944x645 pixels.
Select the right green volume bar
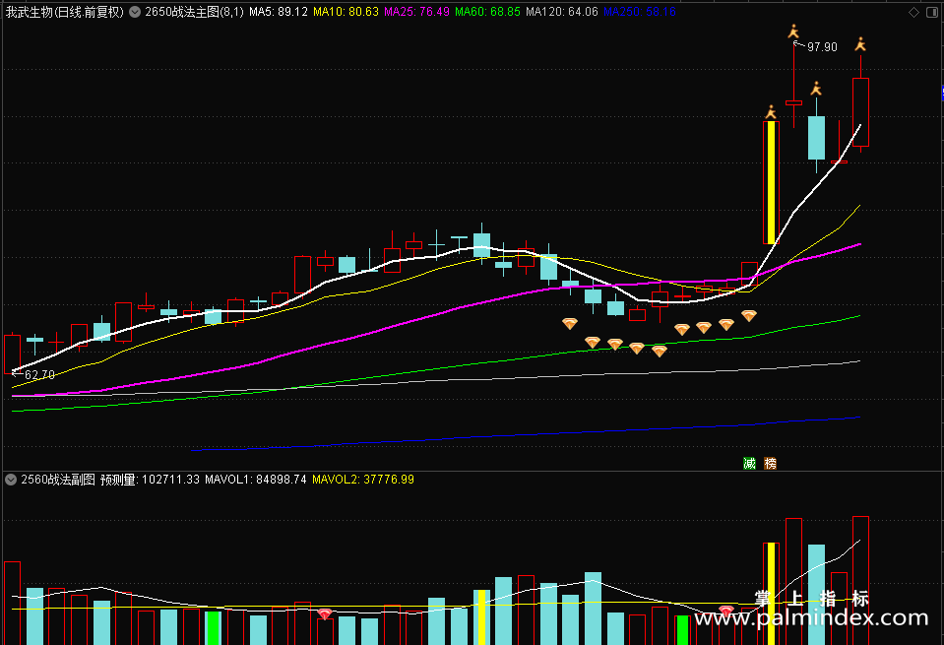[x=682, y=630]
